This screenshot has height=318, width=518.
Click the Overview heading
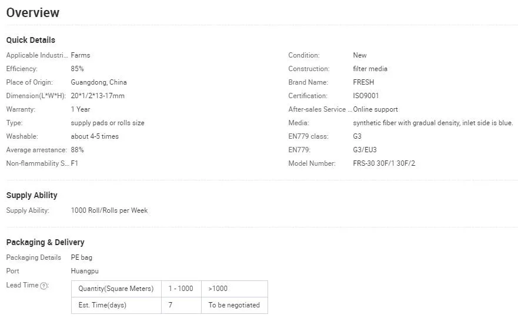[x=33, y=12]
